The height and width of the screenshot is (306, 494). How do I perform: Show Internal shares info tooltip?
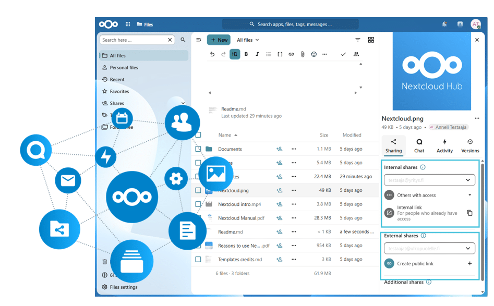point(423,167)
